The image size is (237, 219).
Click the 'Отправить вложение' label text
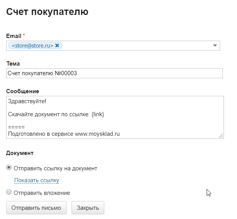(x=42, y=193)
